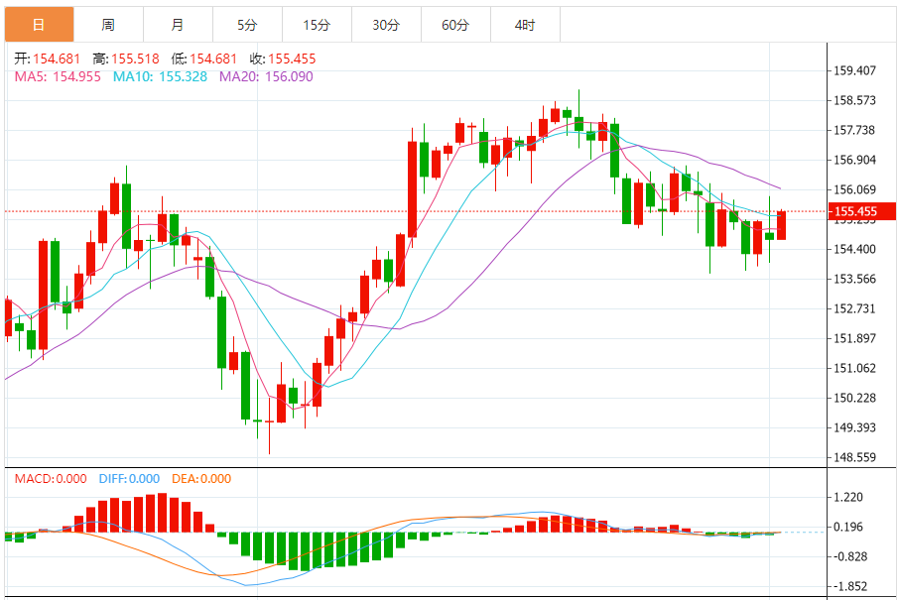Click the 1.220 MACD axis label
898x600 pixels.
pos(849,498)
